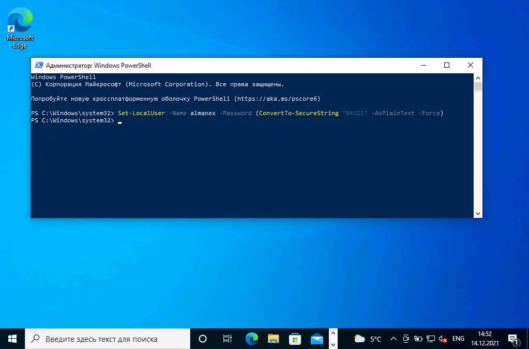
Task: Click the PowerShell icon in the title bar
Action: [39, 66]
